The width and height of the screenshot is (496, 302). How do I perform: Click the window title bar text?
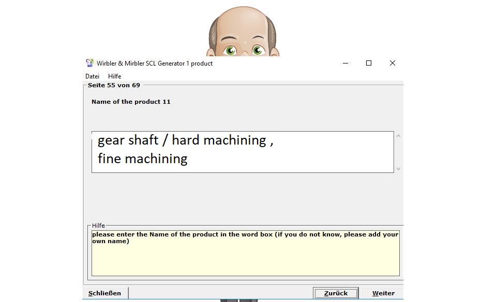pyautogui.click(x=155, y=63)
